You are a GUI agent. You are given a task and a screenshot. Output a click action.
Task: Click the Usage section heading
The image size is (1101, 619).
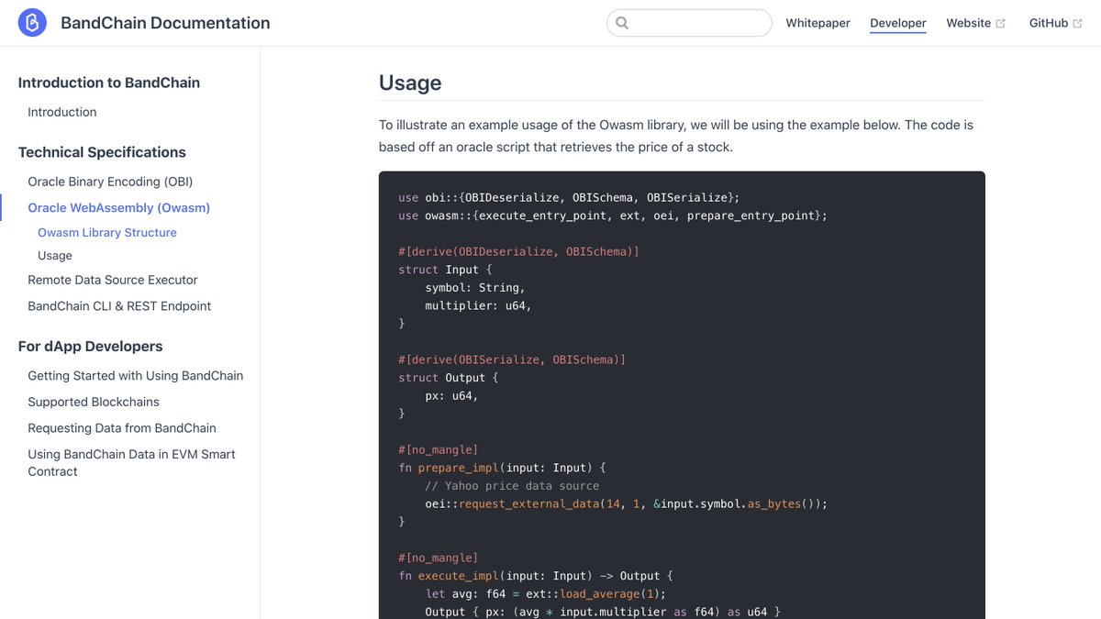(410, 83)
